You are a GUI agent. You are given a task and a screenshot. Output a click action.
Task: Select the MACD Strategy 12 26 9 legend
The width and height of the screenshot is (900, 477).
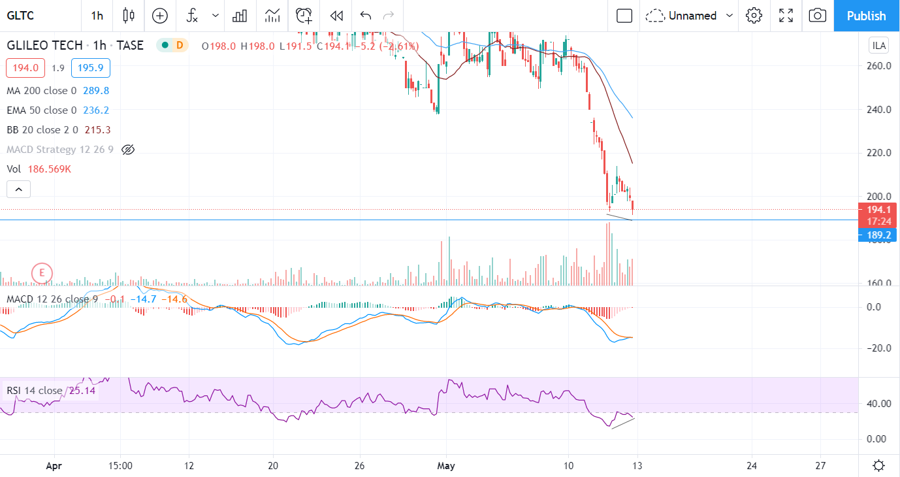click(x=60, y=150)
